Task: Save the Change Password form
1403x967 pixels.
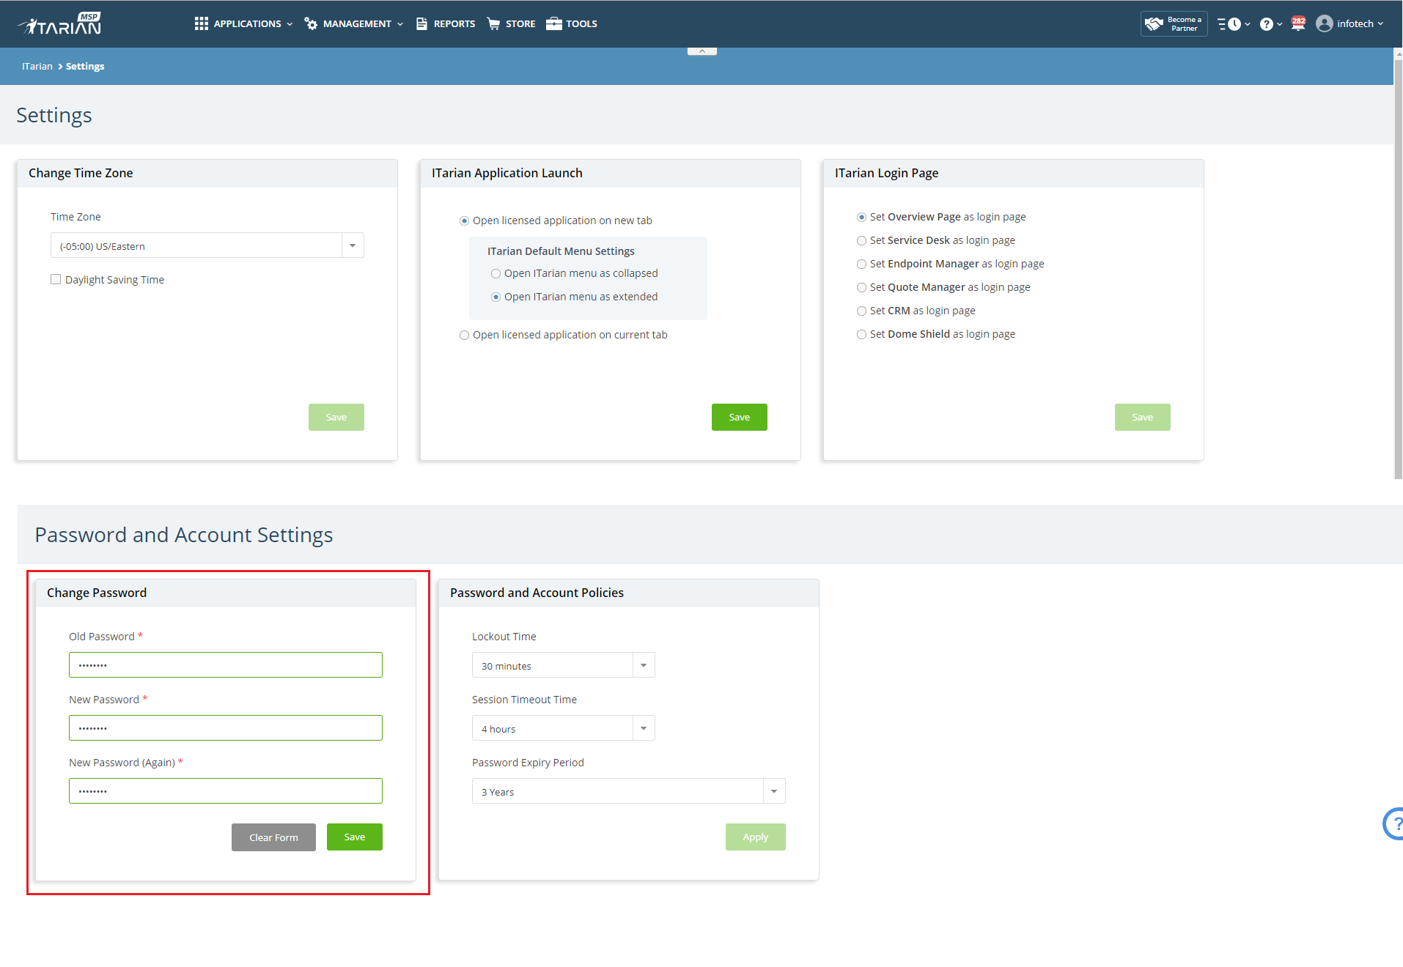Action: [x=355, y=837]
